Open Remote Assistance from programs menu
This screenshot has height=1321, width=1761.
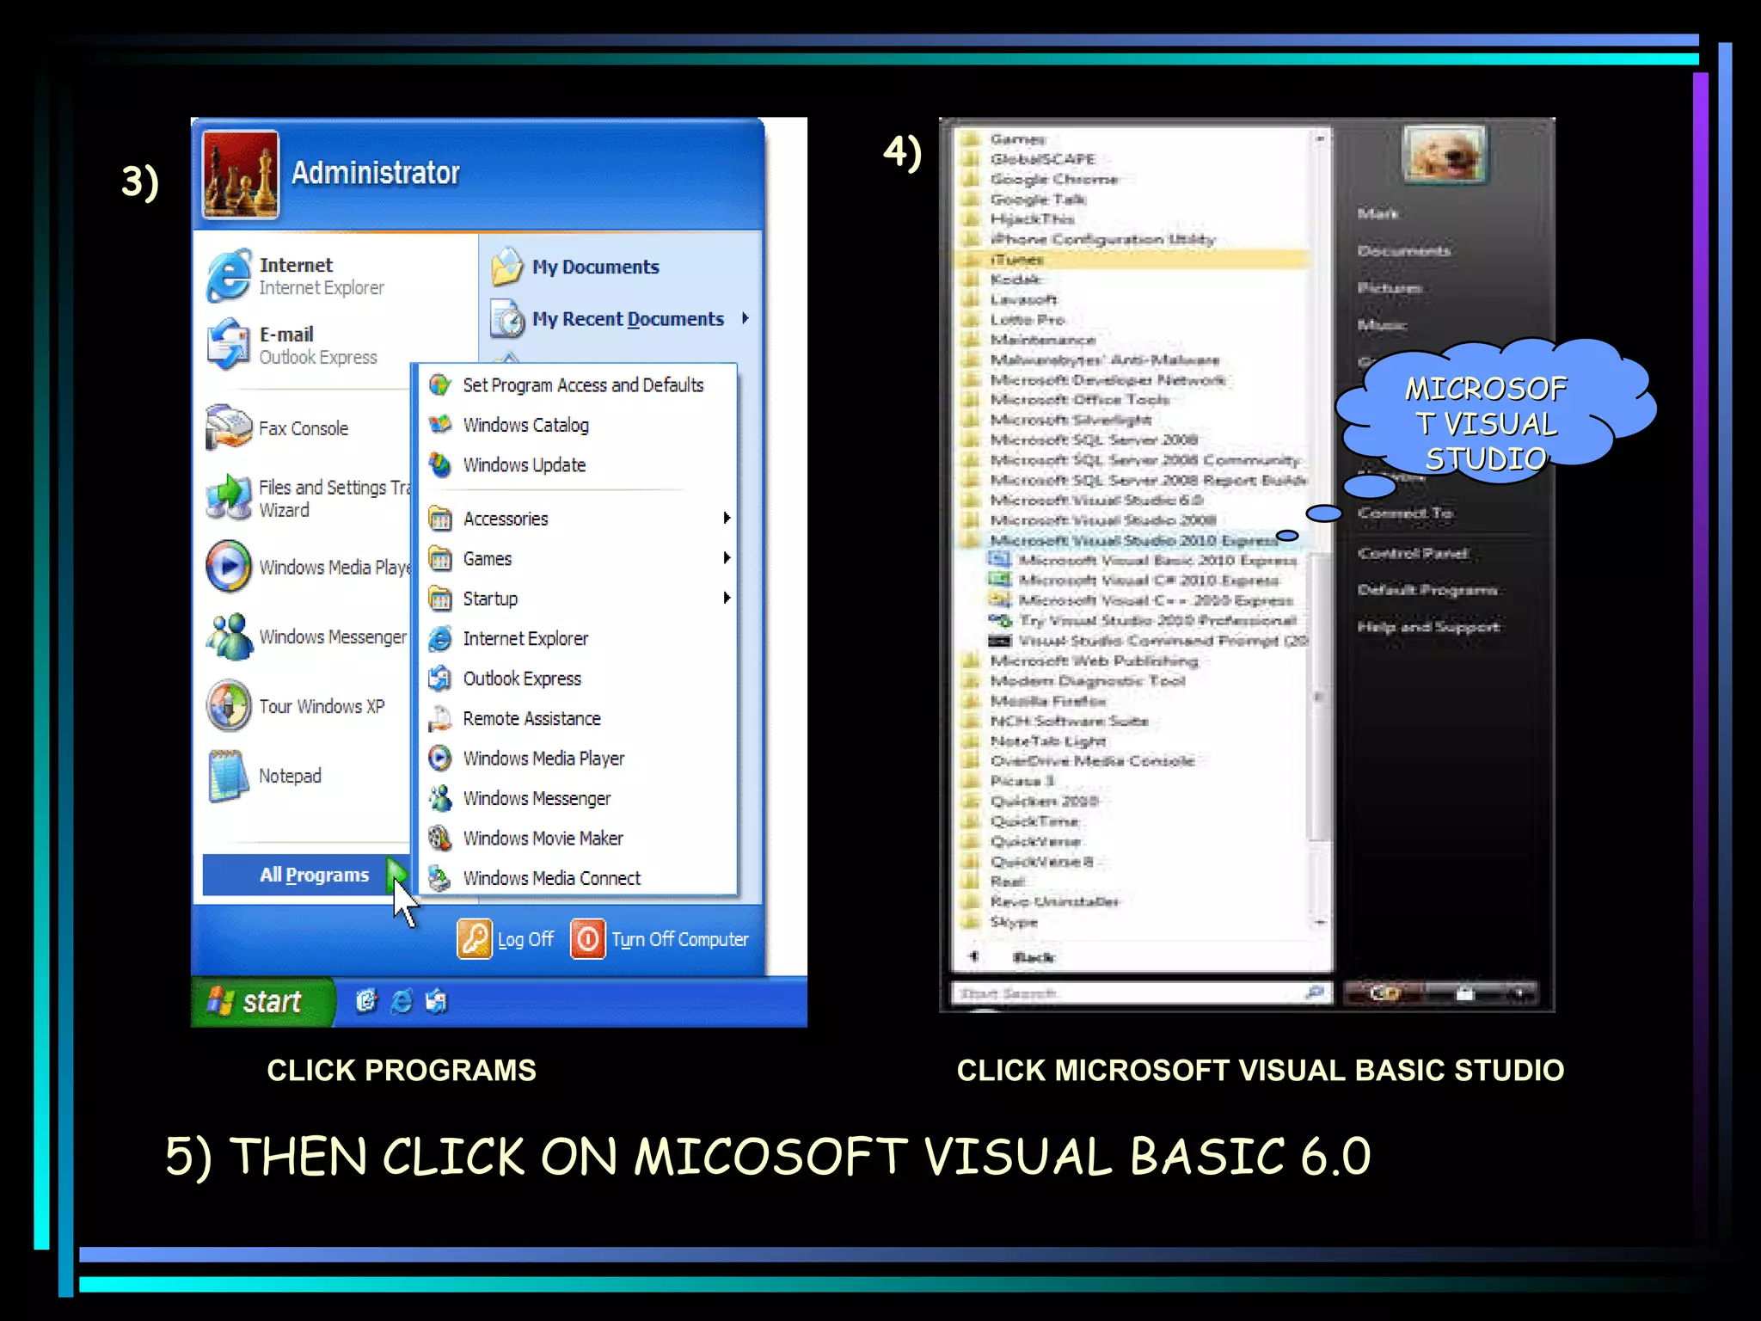pos(531,718)
